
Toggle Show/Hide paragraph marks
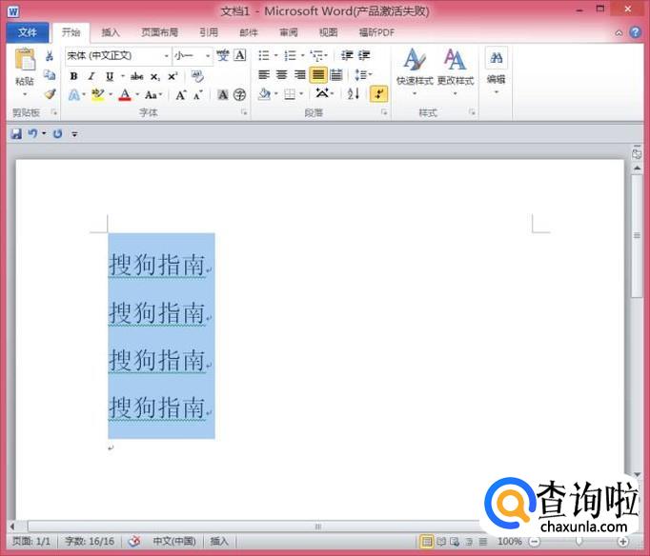379,94
